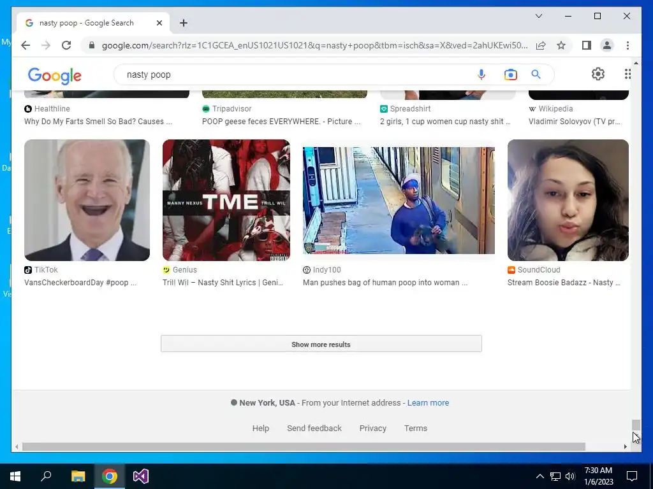Click the Show more results button
653x489 pixels.
pyautogui.click(x=321, y=344)
